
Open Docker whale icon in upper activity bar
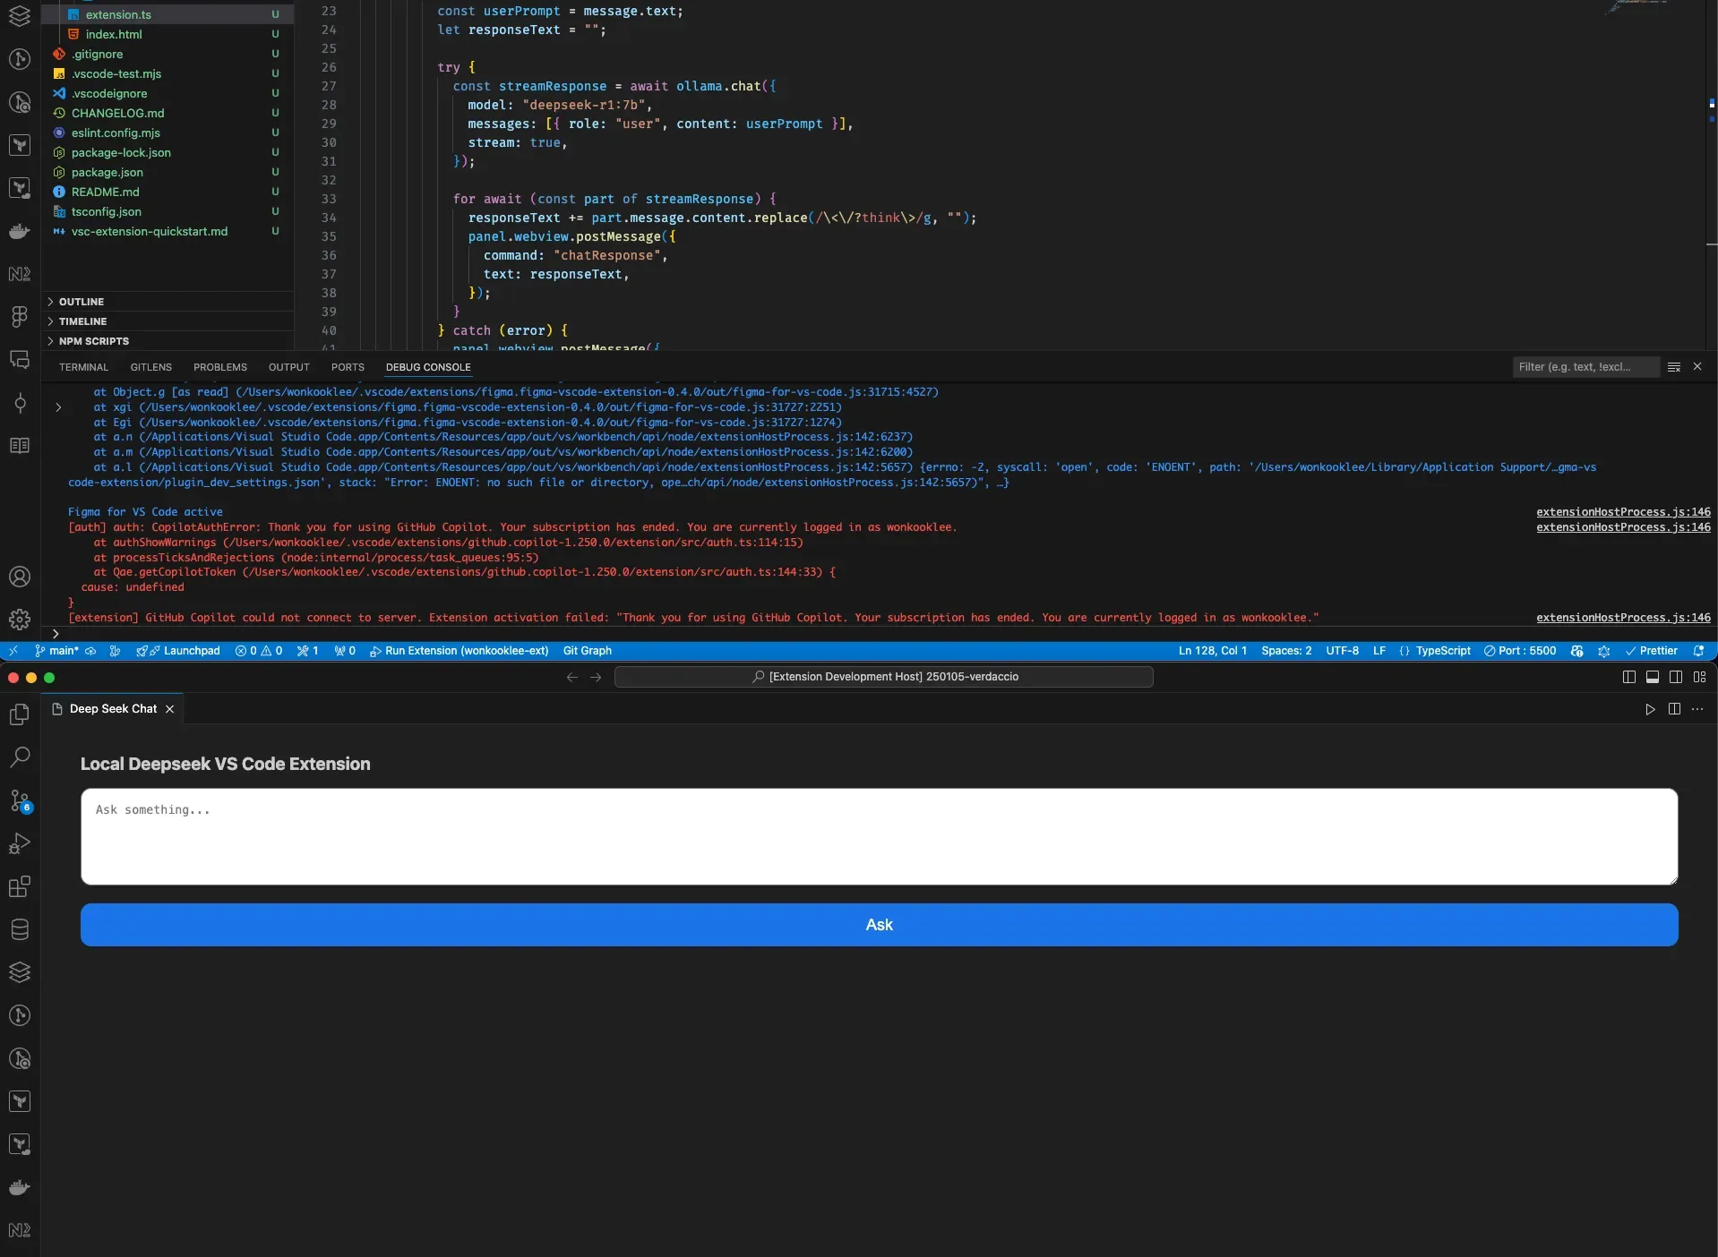[x=20, y=231]
